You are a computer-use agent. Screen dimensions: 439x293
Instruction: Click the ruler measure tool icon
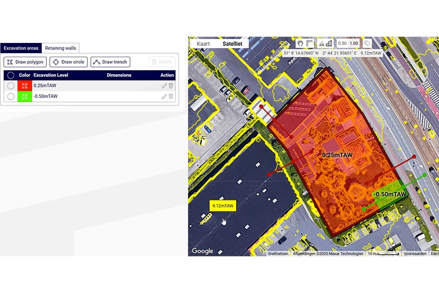pyautogui.click(x=310, y=43)
